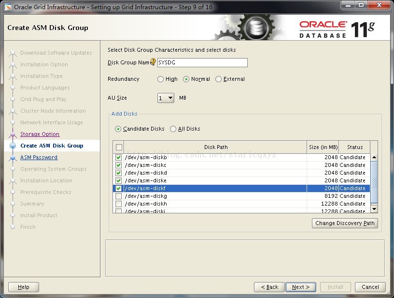Click Finish step in sidebar
This screenshot has width=394, height=298.
(x=28, y=227)
